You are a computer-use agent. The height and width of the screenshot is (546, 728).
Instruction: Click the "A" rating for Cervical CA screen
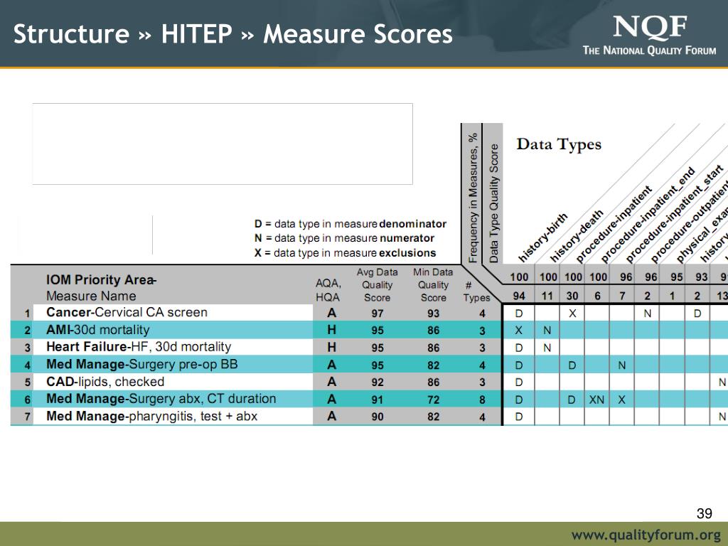[331, 313]
